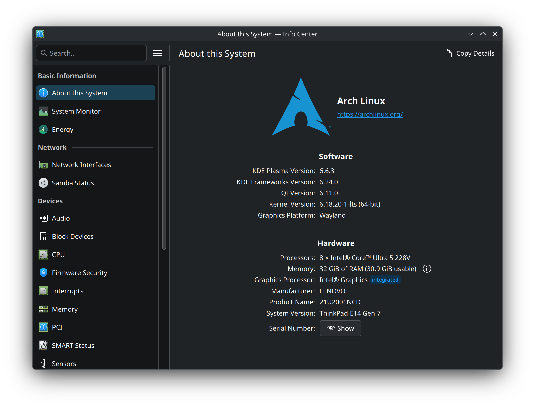This screenshot has width=535, height=408.
Task: Maximize window using up chevron
Action: point(483,34)
